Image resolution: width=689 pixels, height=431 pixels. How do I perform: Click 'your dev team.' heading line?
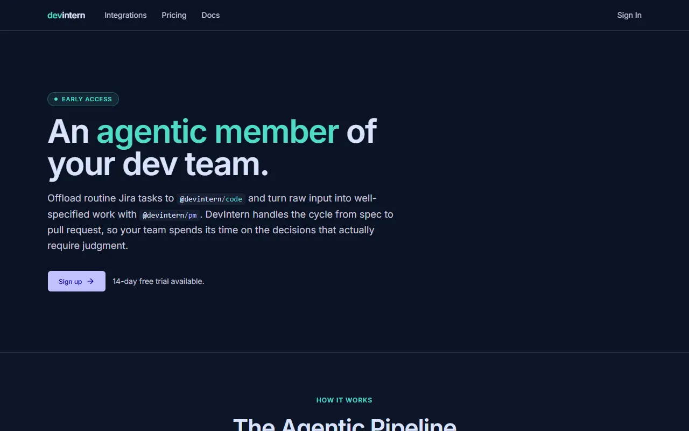[158, 164]
